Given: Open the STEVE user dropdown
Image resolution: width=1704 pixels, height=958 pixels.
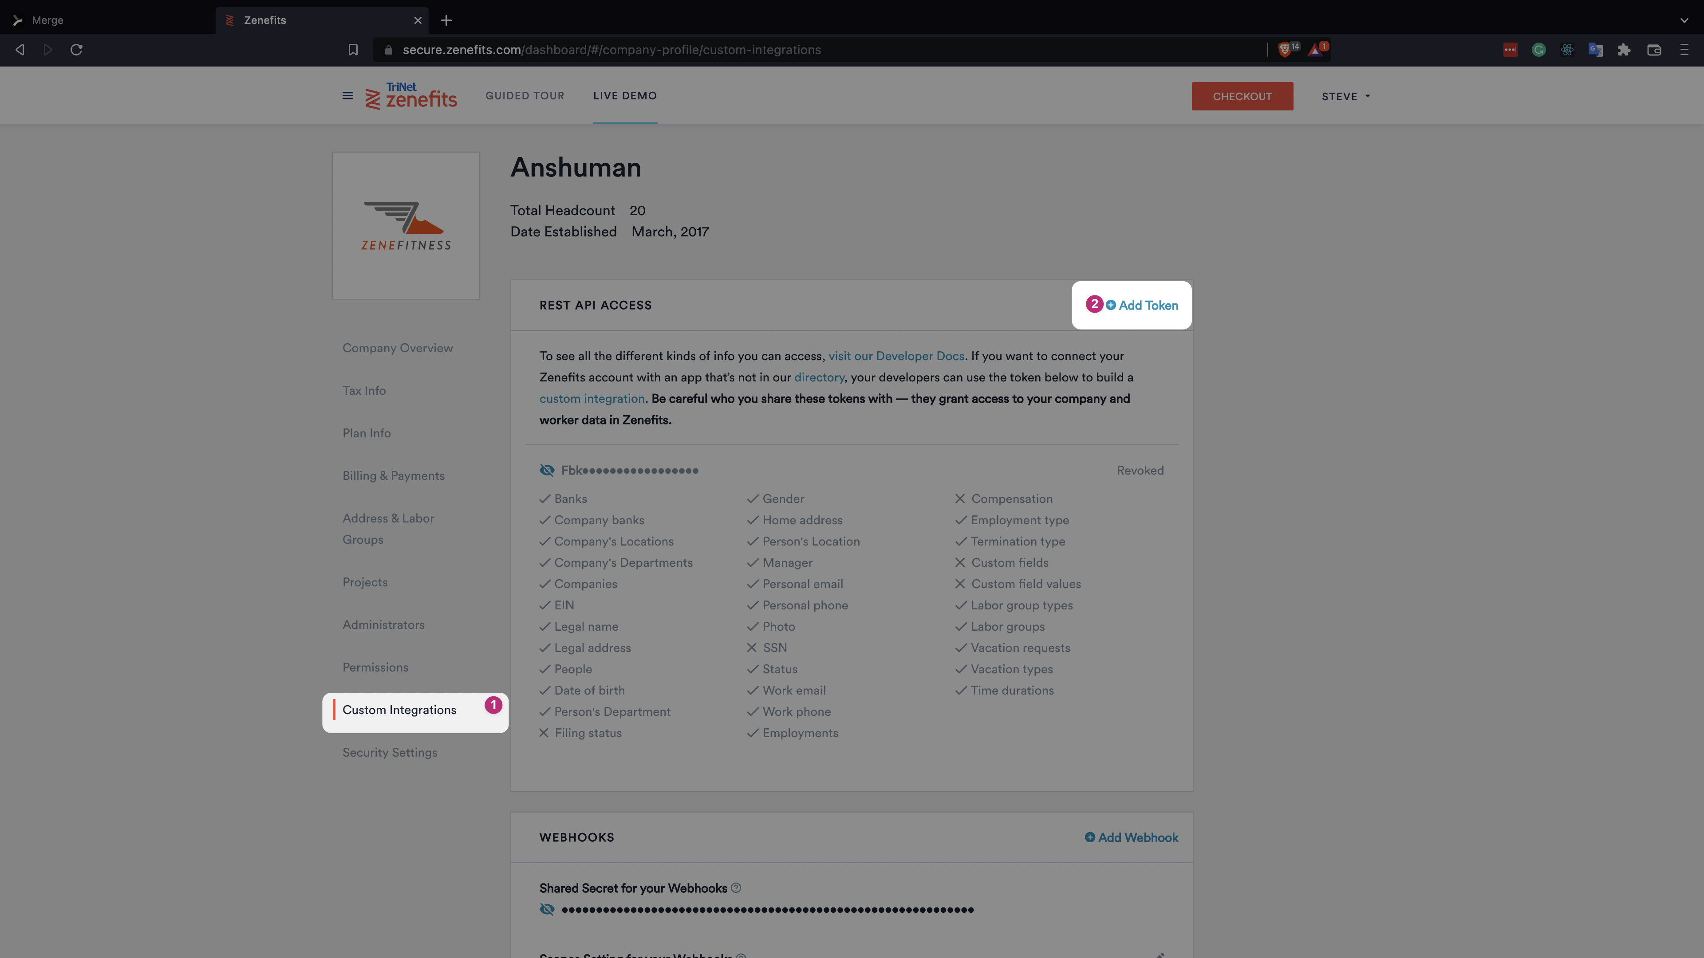Looking at the screenshot, I should pyautogui.click(x=1345, y=97).
